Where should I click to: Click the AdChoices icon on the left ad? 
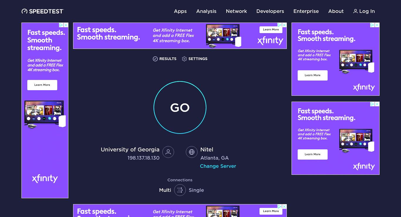coord(61,25)
